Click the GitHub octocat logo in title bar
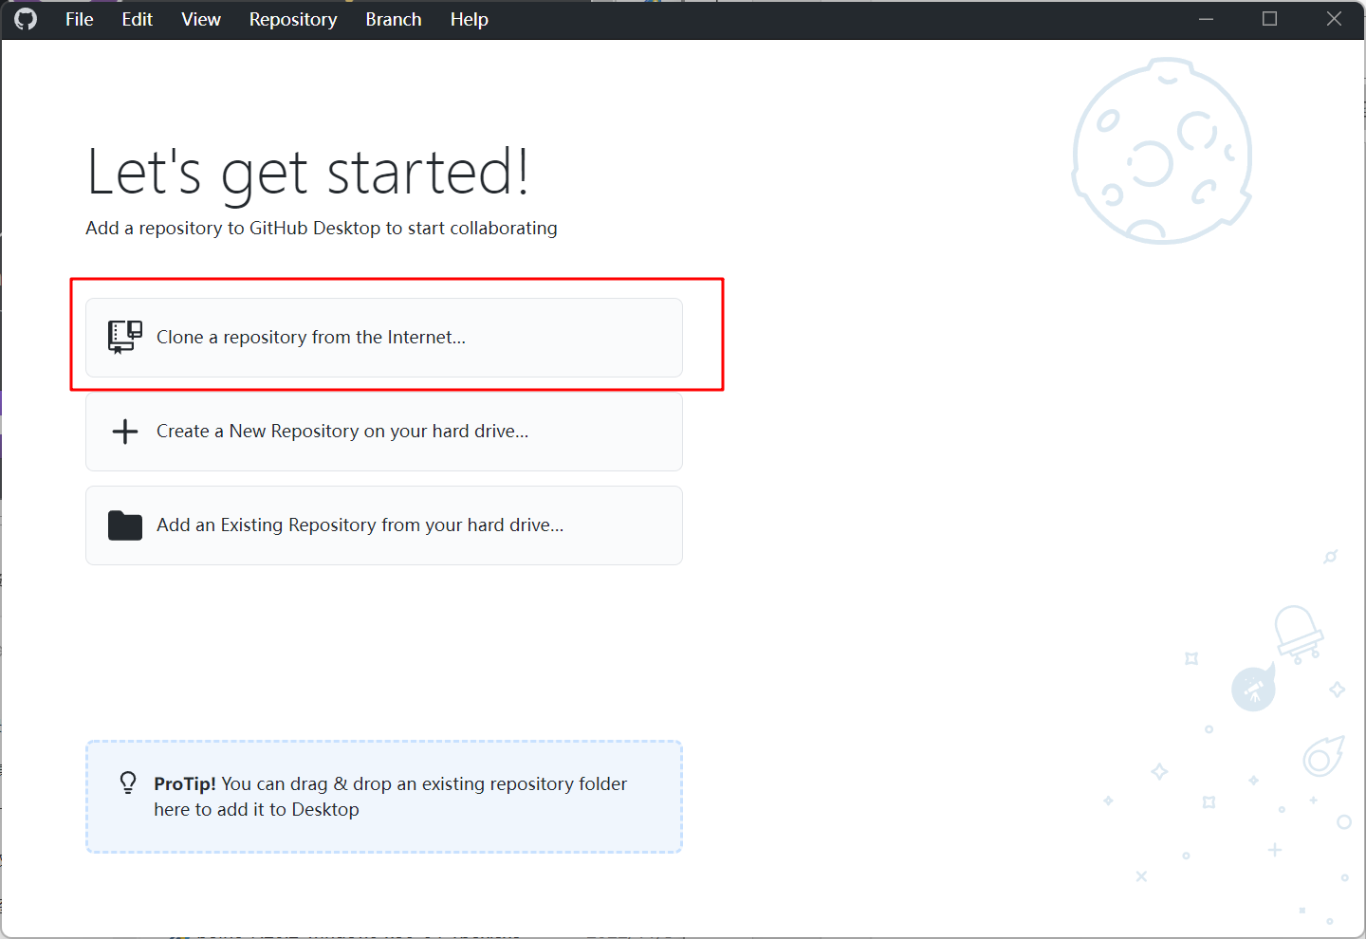Screen dimensions: 1366x939 point(26,19)
